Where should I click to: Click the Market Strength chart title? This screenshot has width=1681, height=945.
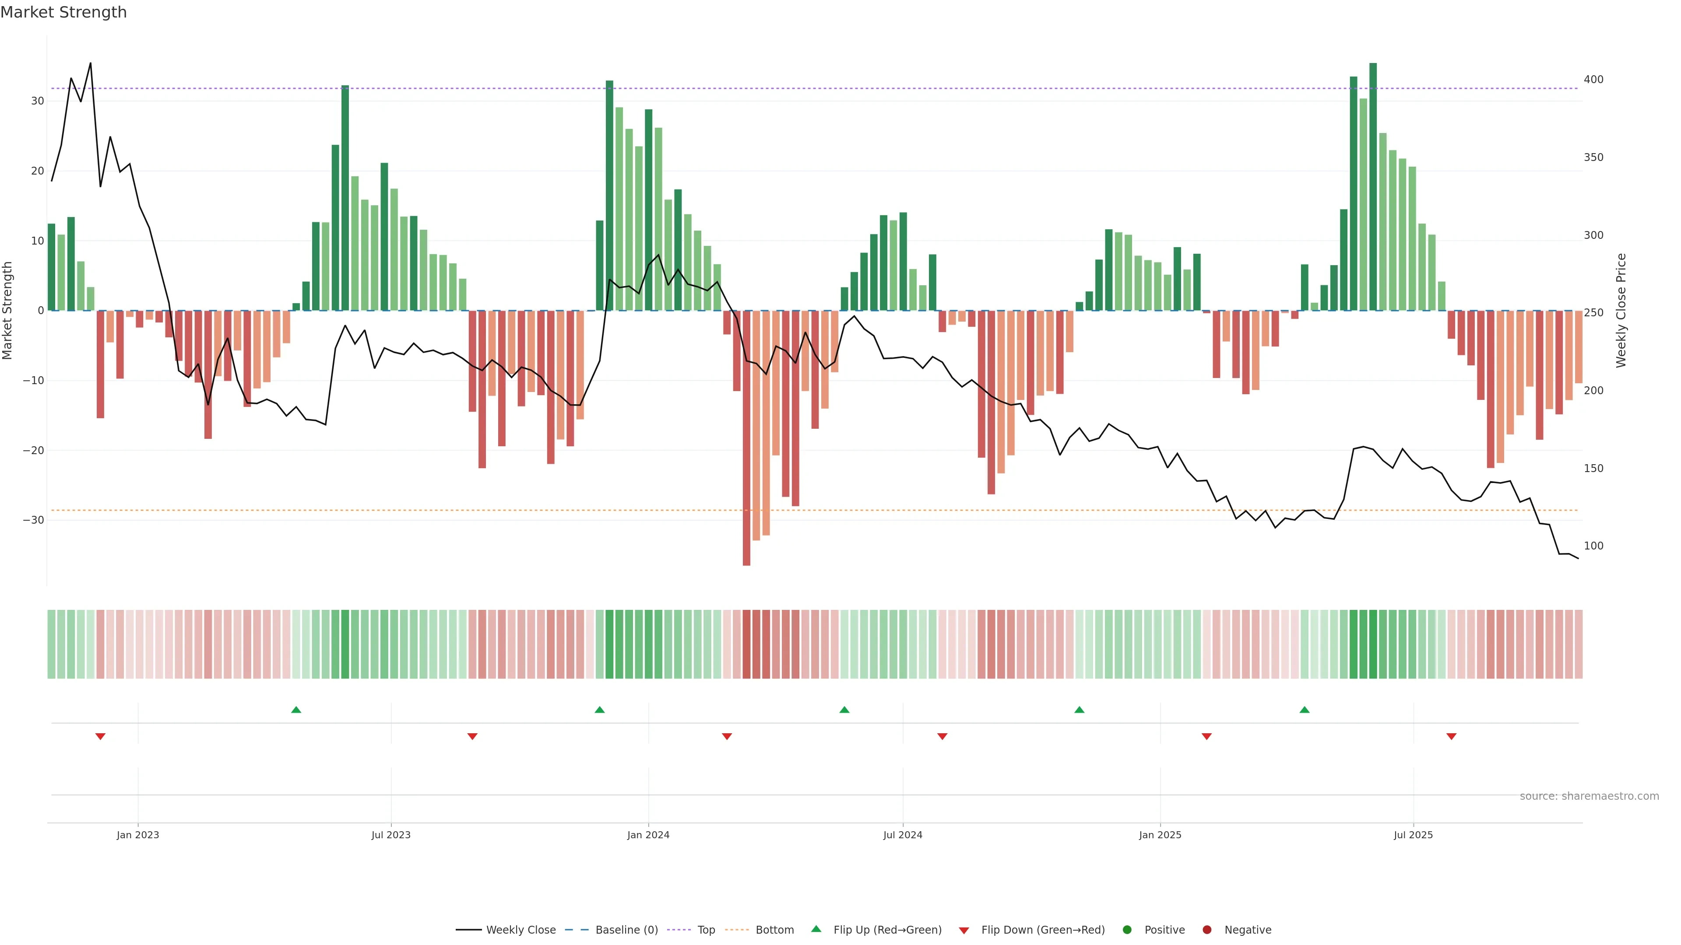[x=63, y=12]
